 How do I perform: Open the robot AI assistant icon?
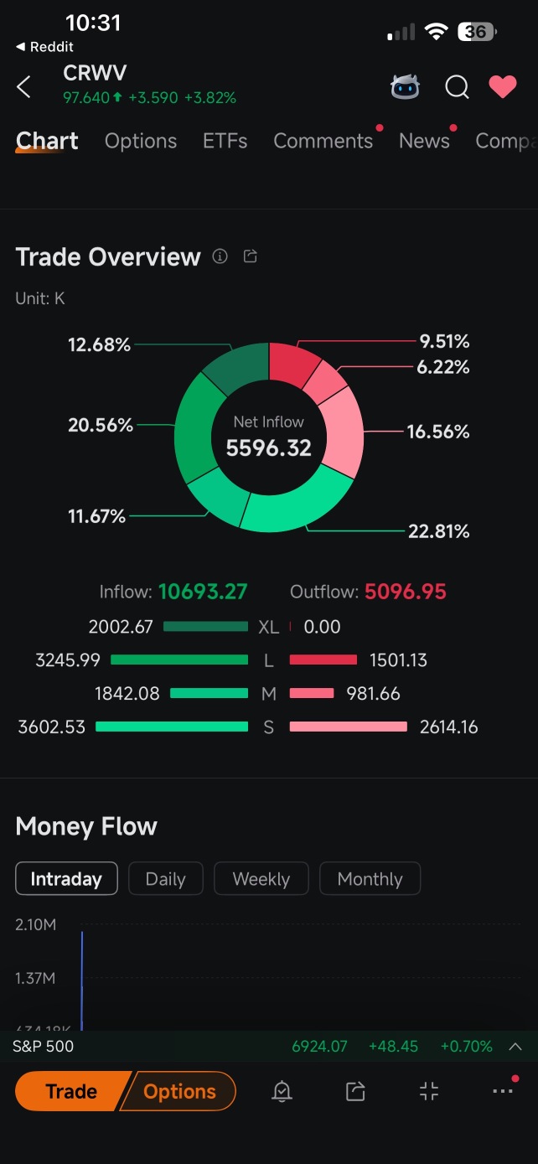click(x=406, y=86)
